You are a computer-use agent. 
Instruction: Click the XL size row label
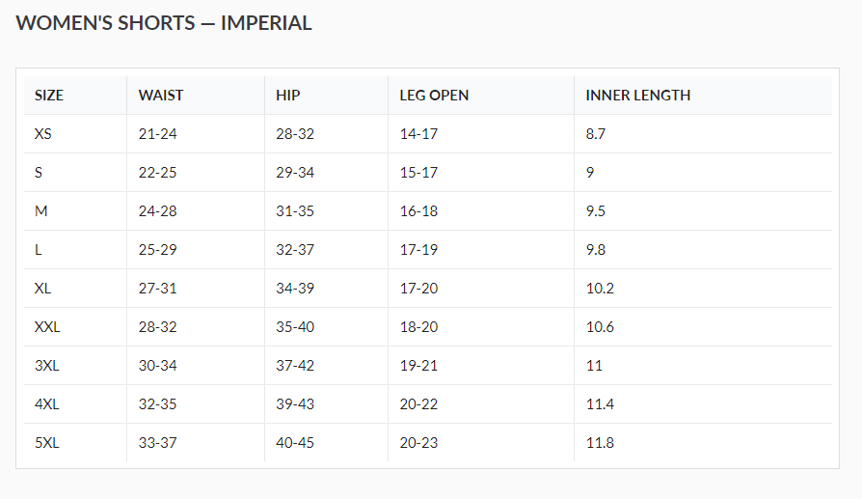pos(43,289)
